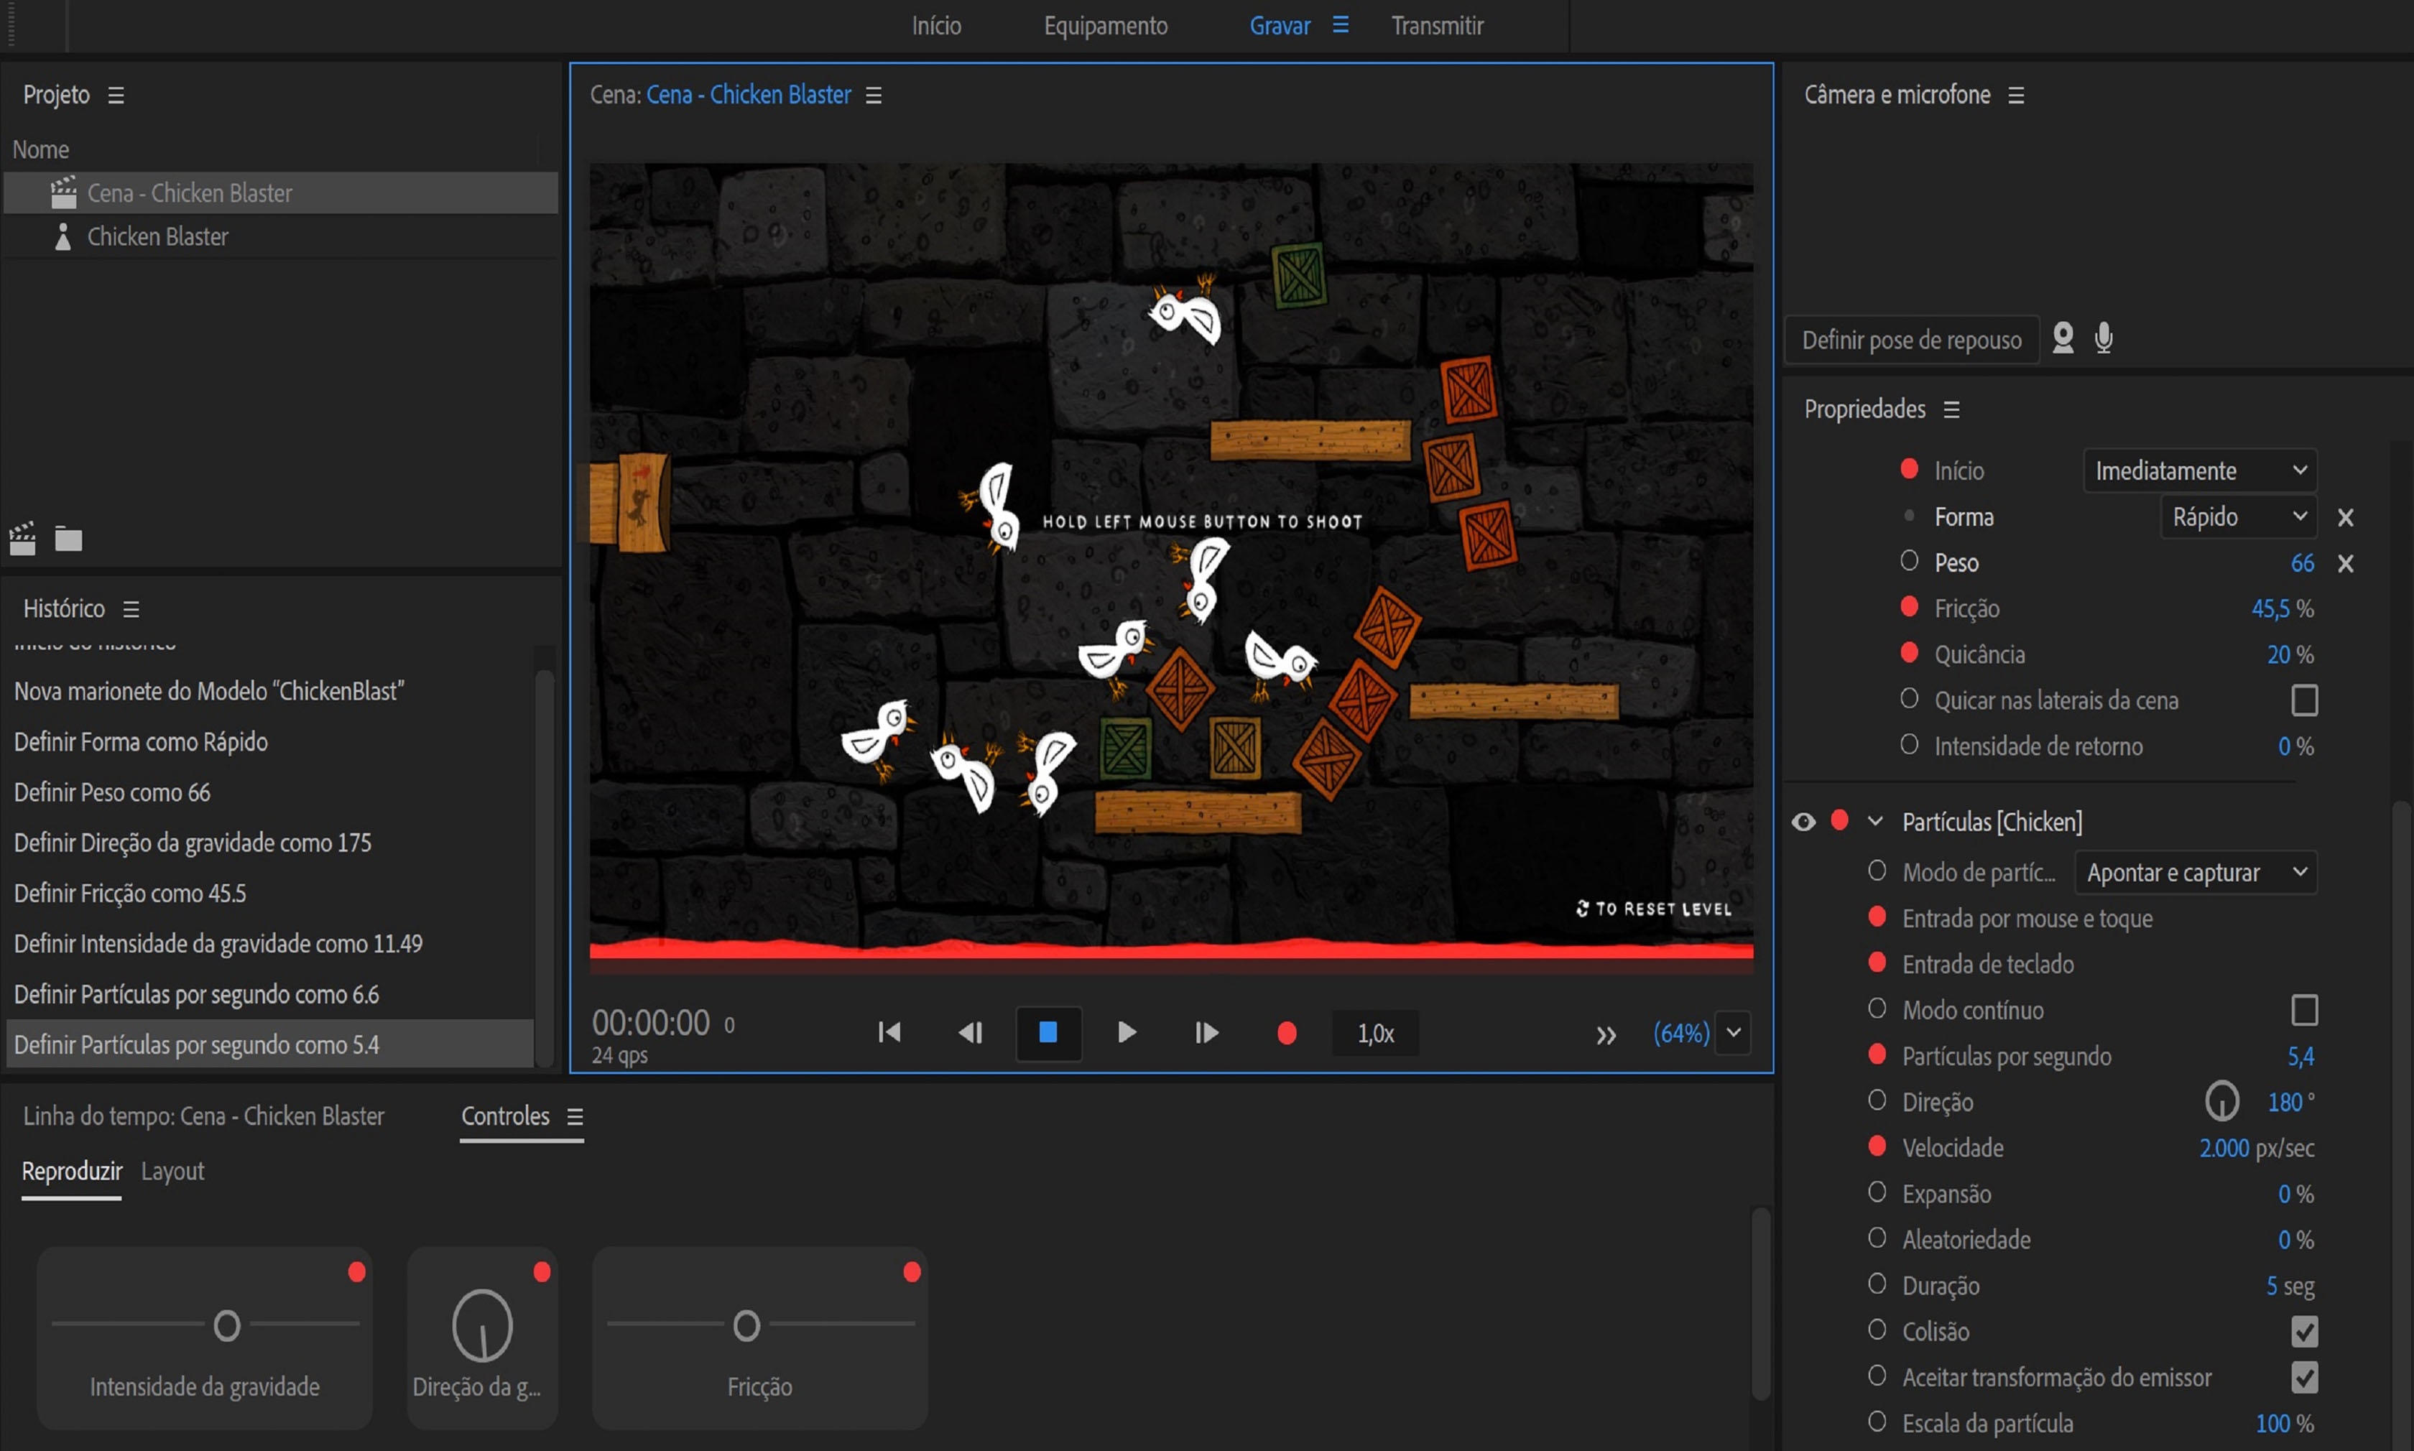
Task: Enable Quicar nas laterais da cena checkbox
Action: pyautogui.click(x=2303, y=700)
